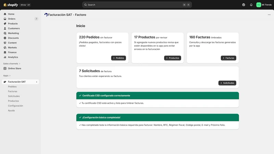Image resolution: width=274 pixels, height=154 pixels.
Task: Open Online Store label in sidebar
Action: (x=14, y=68)
